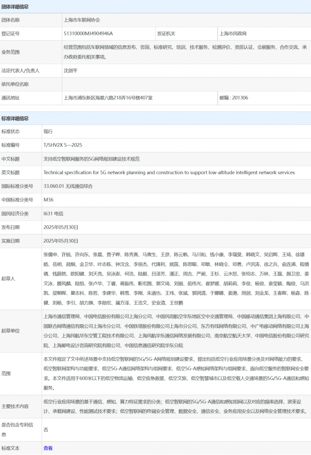Click the 团体详细信息 section header
Screen dimensions: 311x455
pos(15,7)
